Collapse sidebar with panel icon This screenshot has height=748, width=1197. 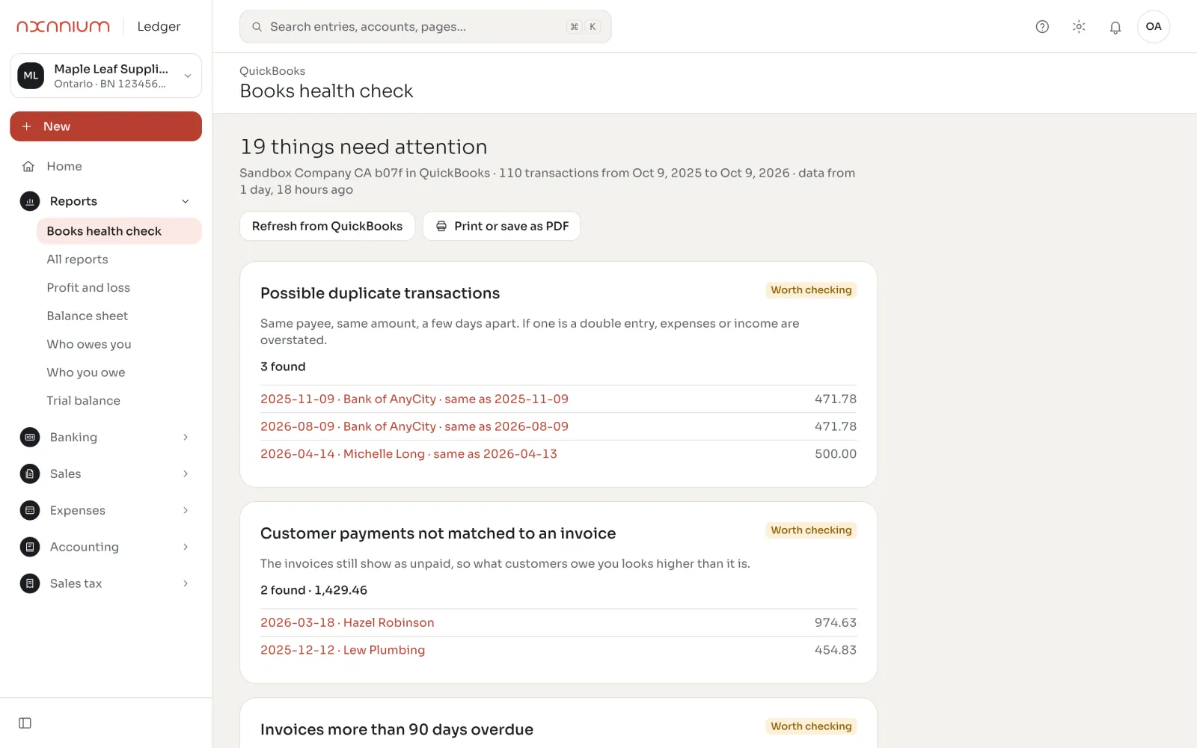coord(25,723)
